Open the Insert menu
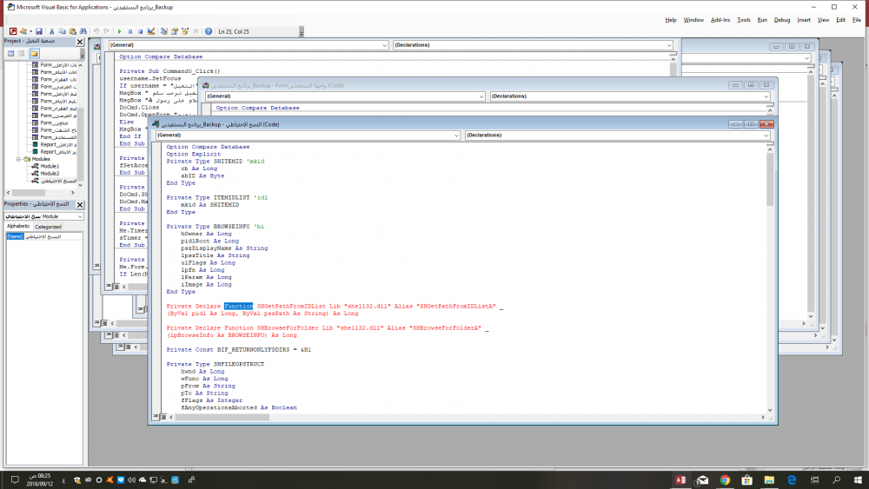 (804, 20)
